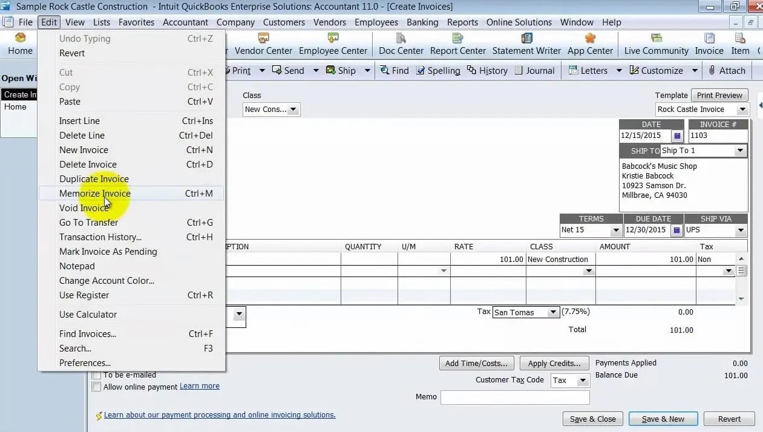
Task: Click the Find magnifier button
Action: pos(395,71)
